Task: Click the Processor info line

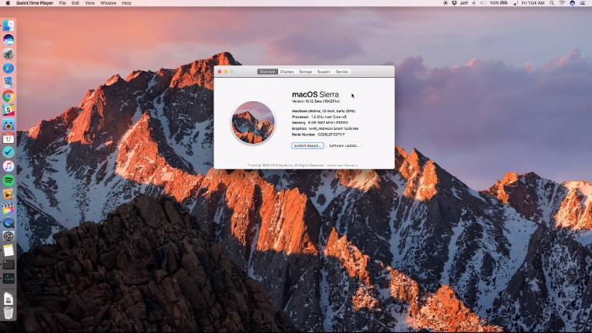Action: point(319,117)
